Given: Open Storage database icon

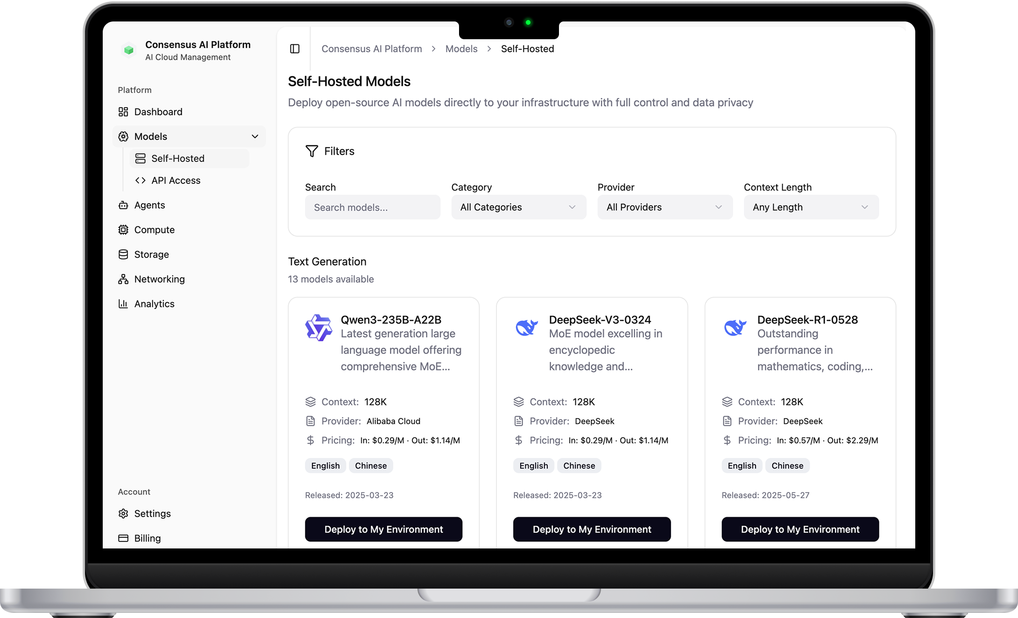Looking at the screenshot, I should tap(123, 255).
